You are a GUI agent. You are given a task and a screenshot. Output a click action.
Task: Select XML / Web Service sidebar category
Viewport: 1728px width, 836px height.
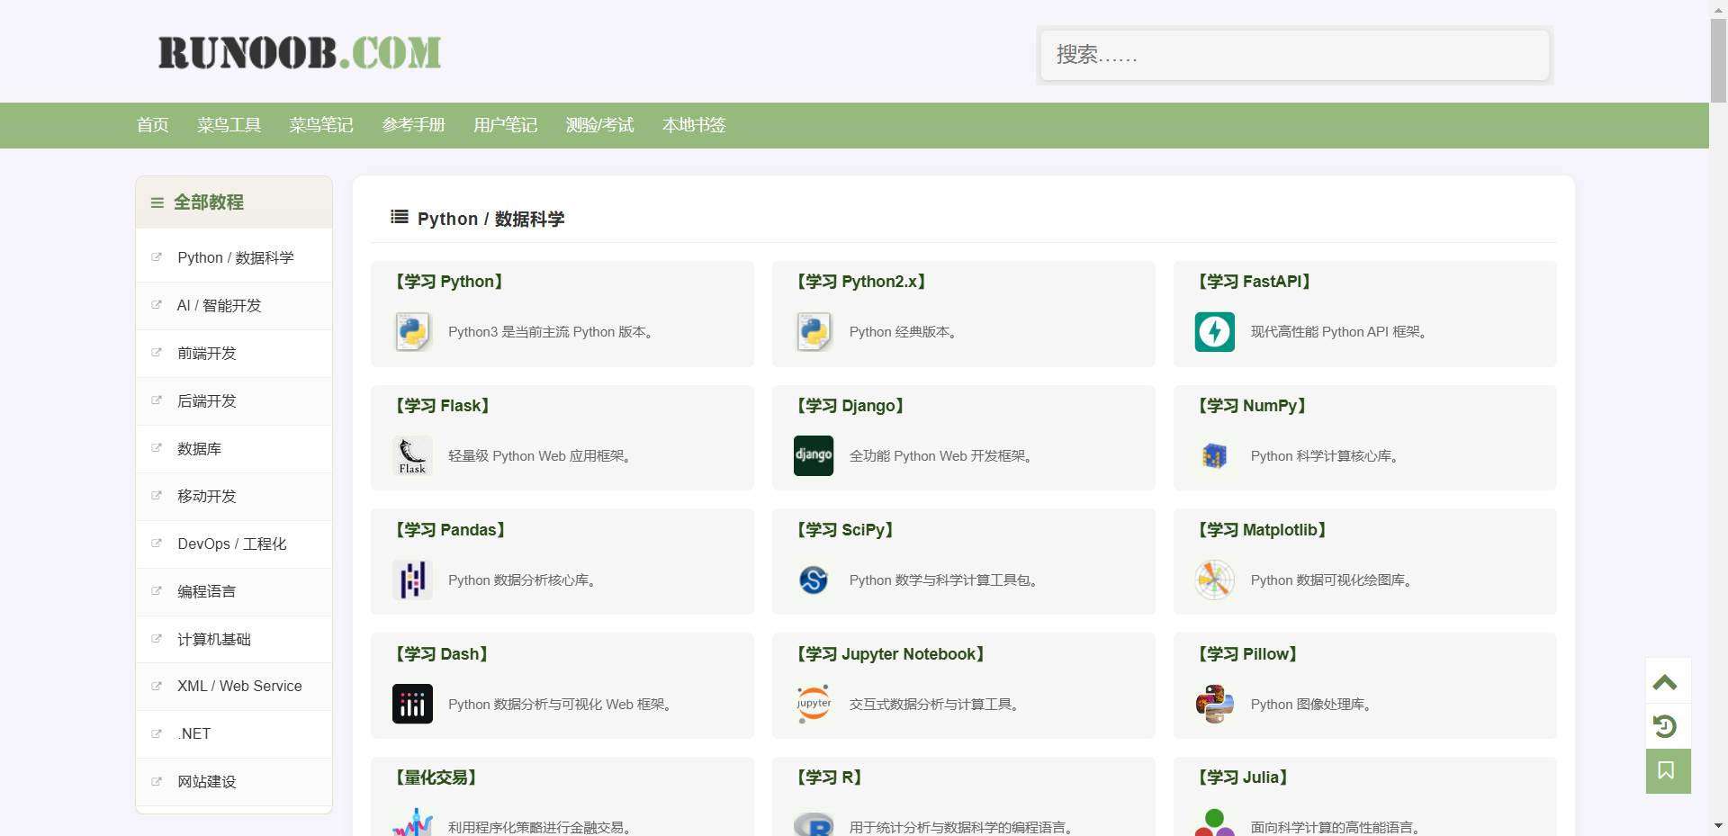[239, 687]
